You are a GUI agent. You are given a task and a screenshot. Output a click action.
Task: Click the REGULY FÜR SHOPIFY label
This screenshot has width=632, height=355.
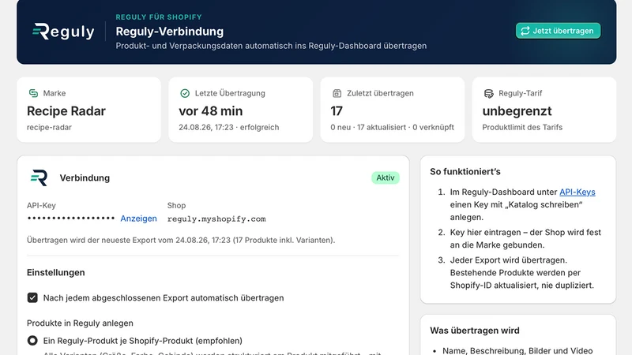pos(159,17)
